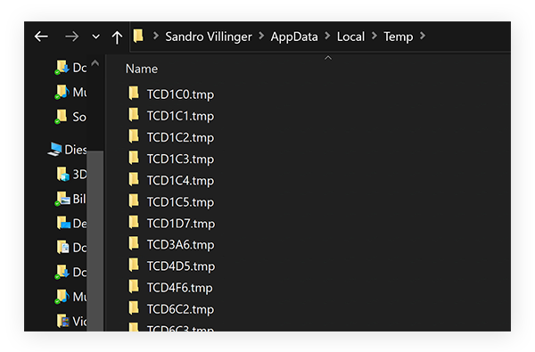Open Videos folder in sidebar

click(71, 321)
